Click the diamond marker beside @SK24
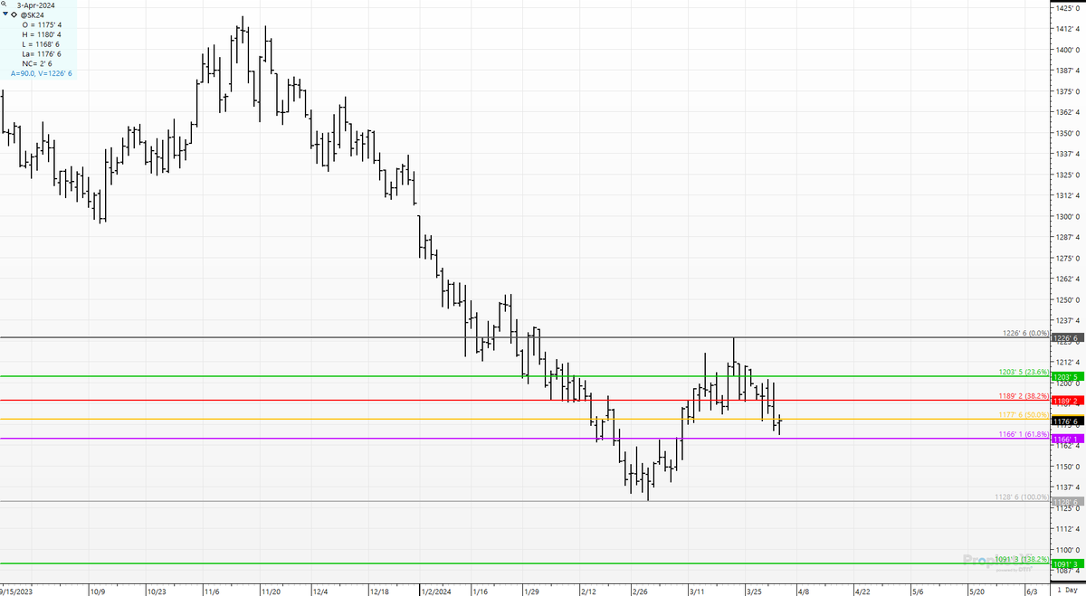Viewport: 1086px width, 596px height. 14,15
